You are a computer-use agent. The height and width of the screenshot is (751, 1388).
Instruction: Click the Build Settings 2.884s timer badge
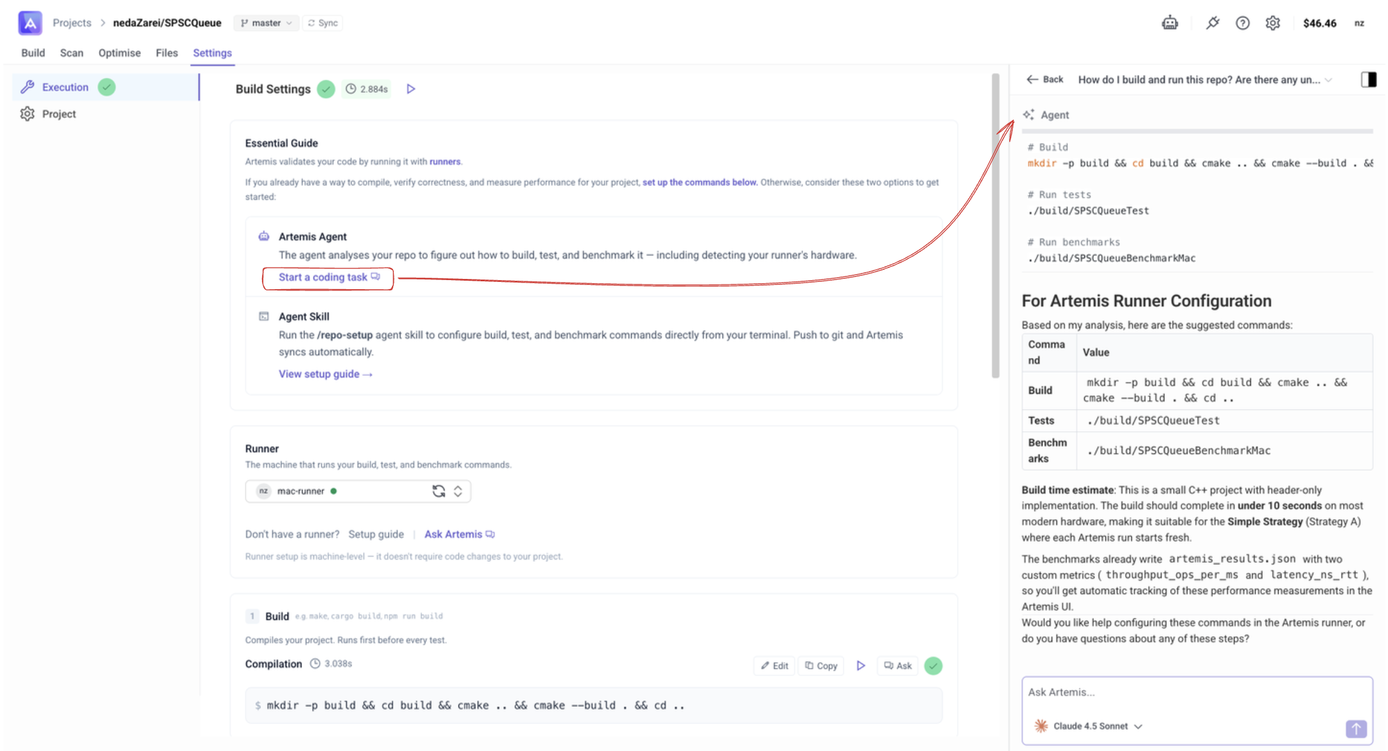click(367, 89)
